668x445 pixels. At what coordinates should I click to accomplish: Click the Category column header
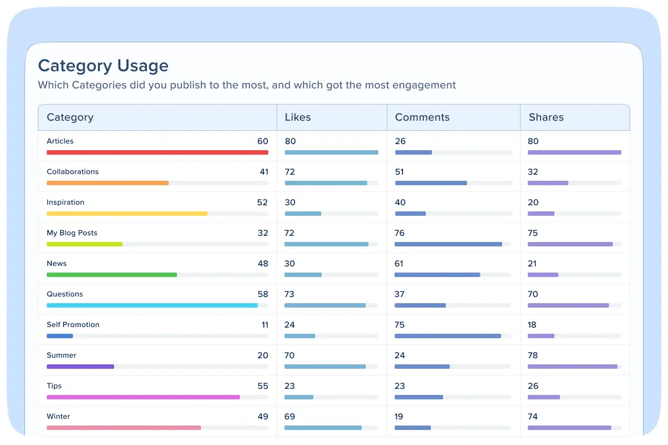coord(70,117)
